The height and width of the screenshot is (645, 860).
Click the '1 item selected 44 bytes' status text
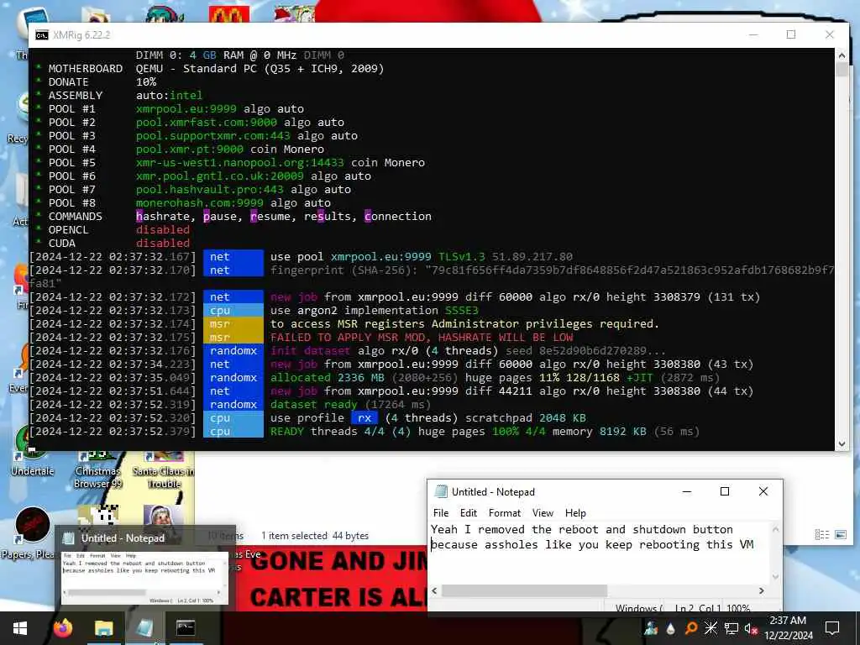315,535
